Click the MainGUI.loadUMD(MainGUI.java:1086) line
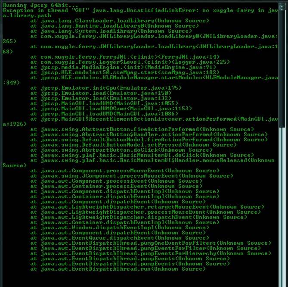 104,114
